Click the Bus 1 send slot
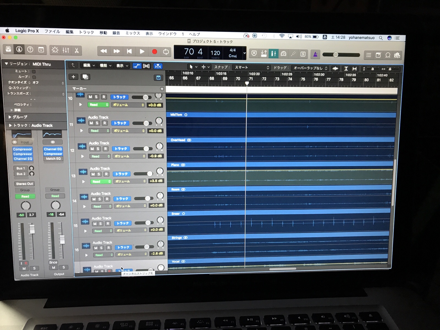The image size is (440, 330). (x=21, y=168)
